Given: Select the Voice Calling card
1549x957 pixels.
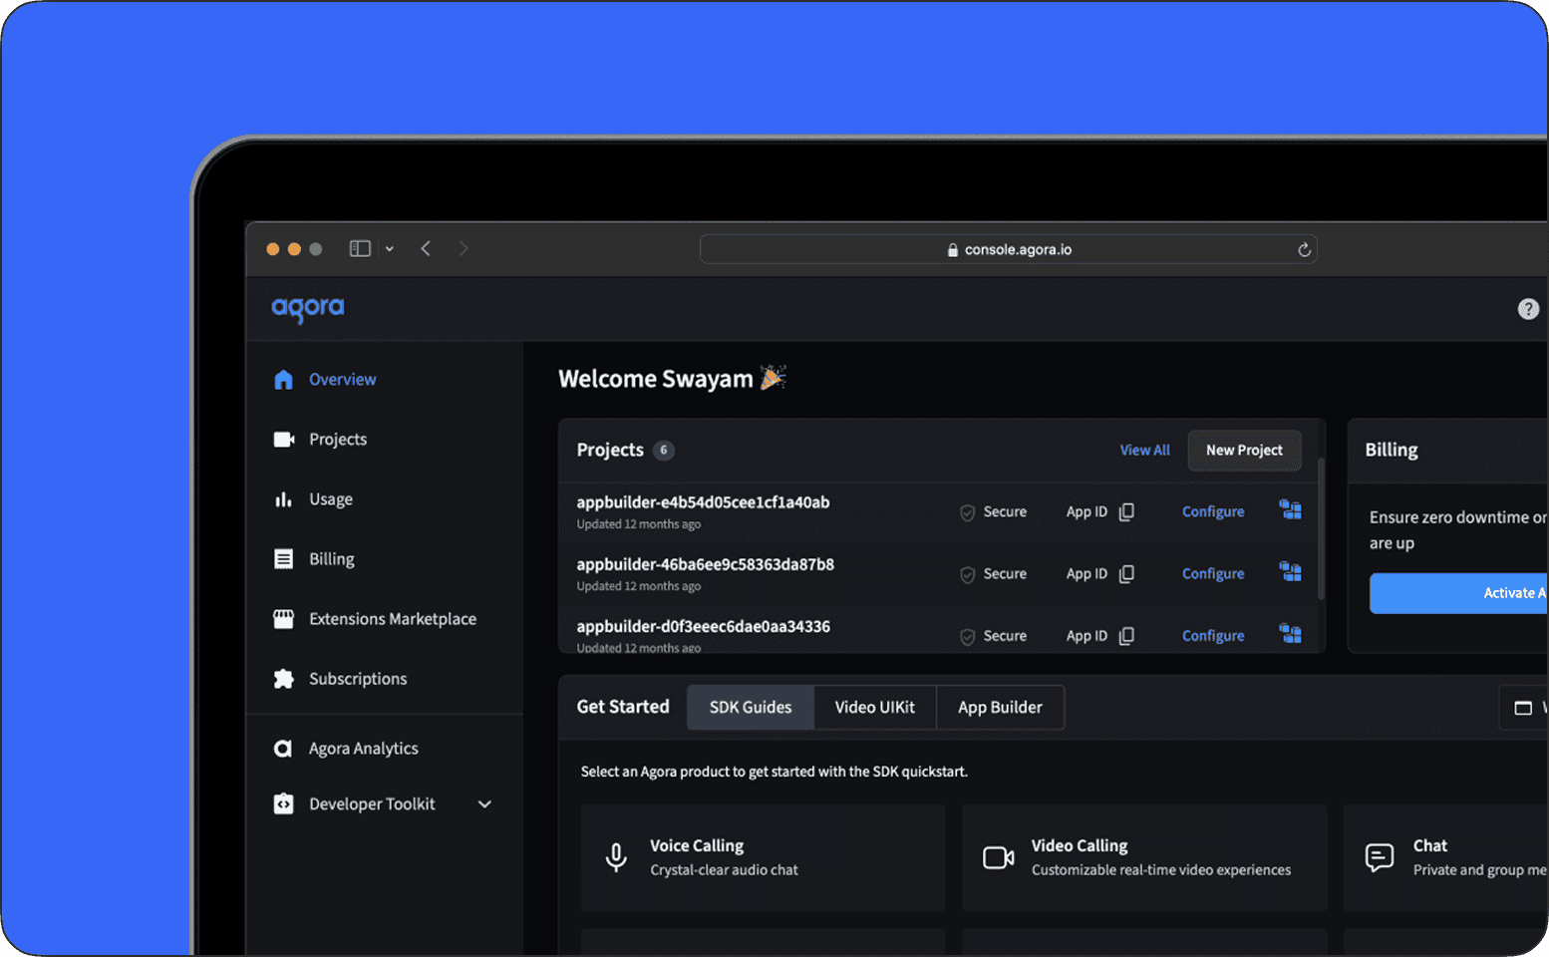Looking at the screenshot, I should 763,857.
